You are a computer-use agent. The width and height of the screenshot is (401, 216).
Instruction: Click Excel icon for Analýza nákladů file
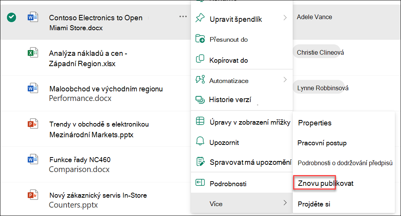33,53
